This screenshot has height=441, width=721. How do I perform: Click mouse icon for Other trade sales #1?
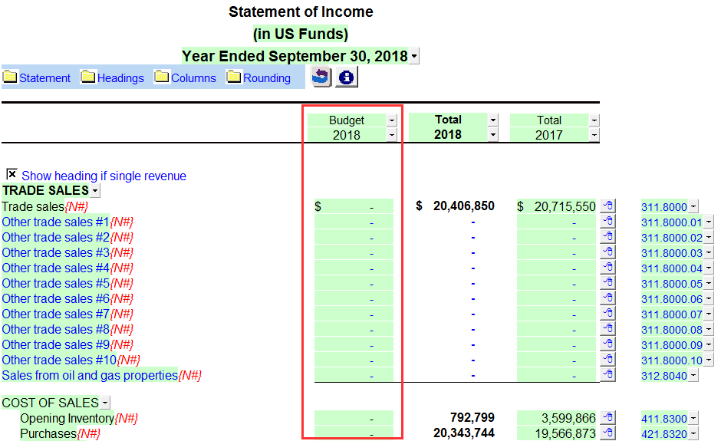(608, 222)
